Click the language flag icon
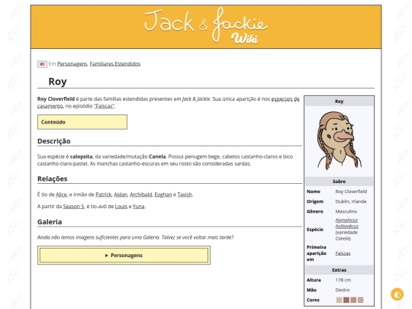 [42, 64]
